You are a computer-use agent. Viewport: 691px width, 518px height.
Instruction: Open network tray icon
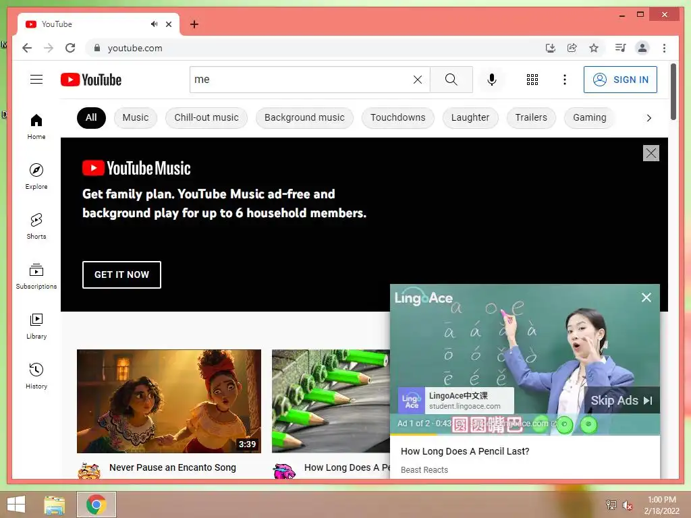click(x=611, y=505)
